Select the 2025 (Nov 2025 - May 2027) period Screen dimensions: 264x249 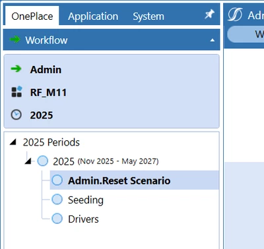click(x=106, y=161)
